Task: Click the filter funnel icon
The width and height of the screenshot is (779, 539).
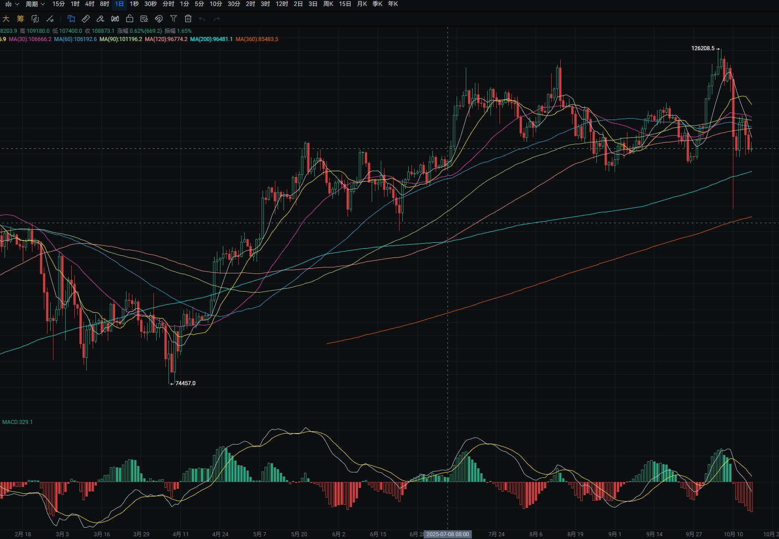Action: tap(174, 19)
